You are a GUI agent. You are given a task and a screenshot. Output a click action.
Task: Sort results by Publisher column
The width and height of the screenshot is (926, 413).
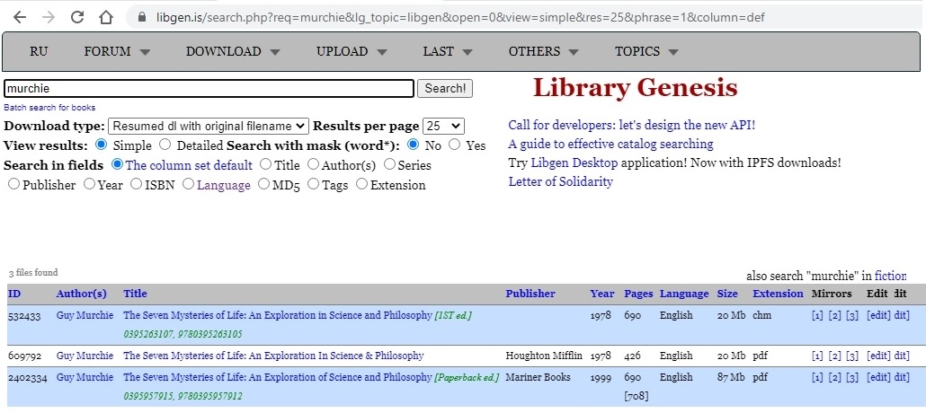530,294
